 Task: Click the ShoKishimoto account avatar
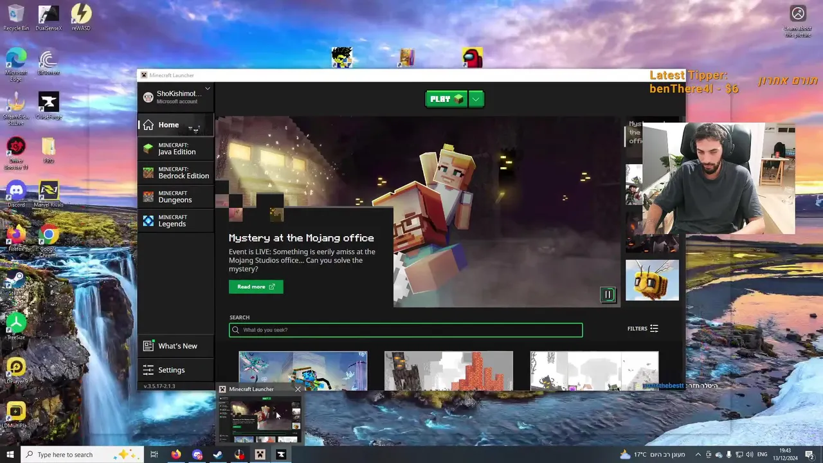pyautogui.click(x=148, y=97)
